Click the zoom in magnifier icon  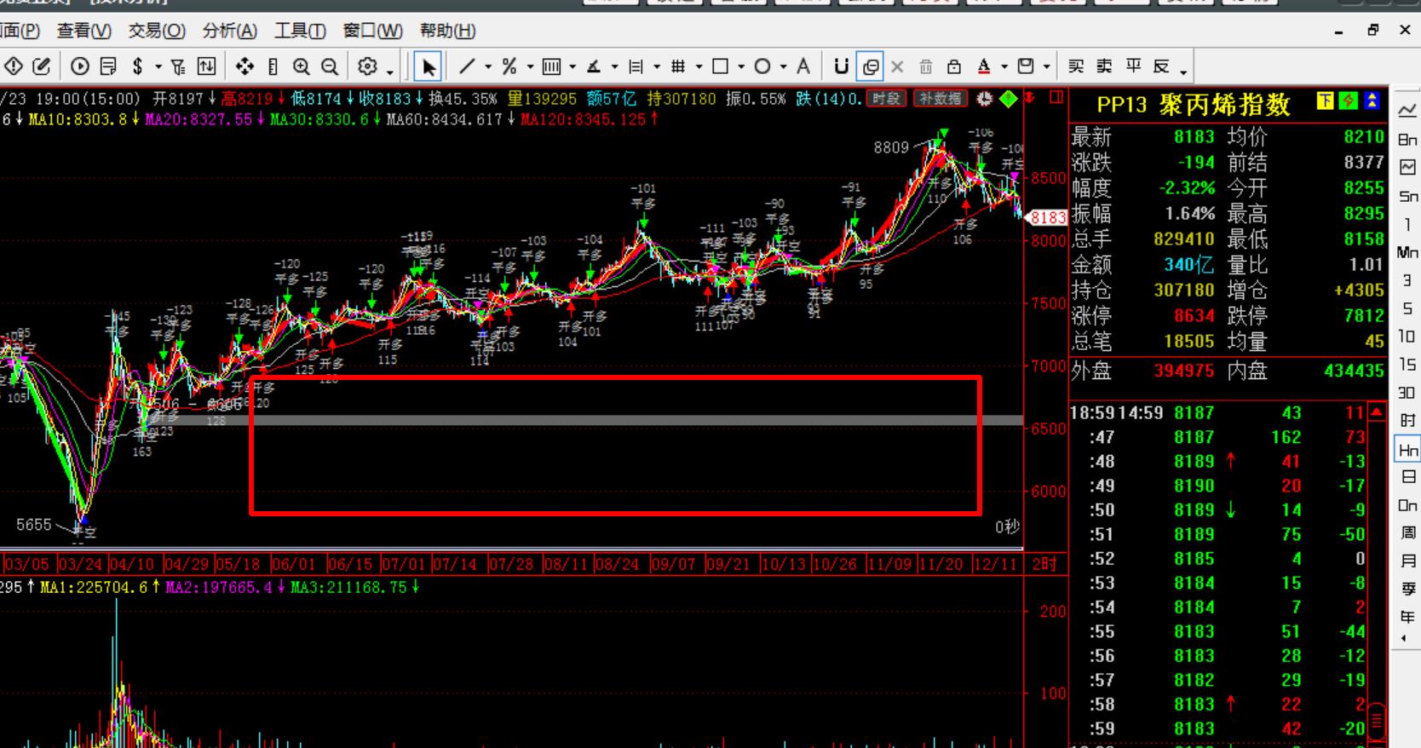click(x=302, y=66)
